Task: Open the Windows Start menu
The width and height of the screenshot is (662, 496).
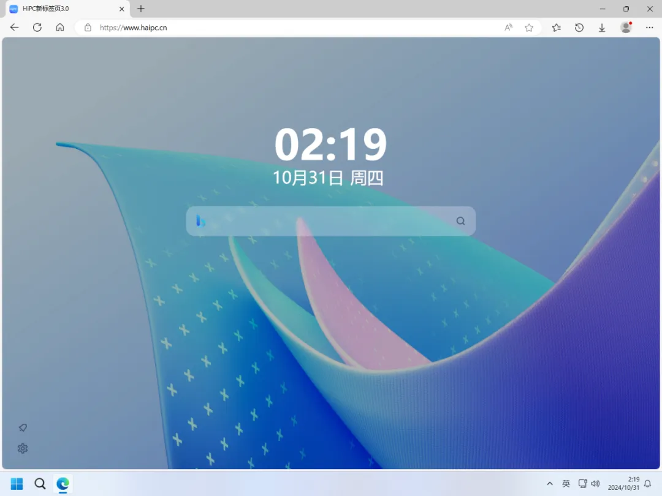Action: (17, 484)
